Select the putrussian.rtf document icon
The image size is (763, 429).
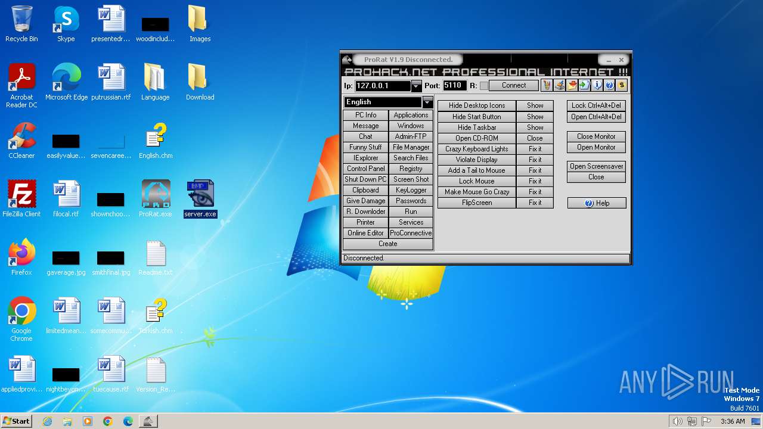[x=111, y=82]
